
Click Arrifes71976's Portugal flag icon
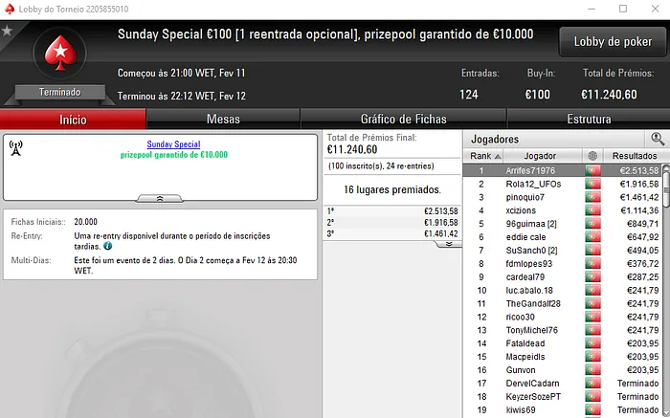pyautogui.click(x=592, y=171)
